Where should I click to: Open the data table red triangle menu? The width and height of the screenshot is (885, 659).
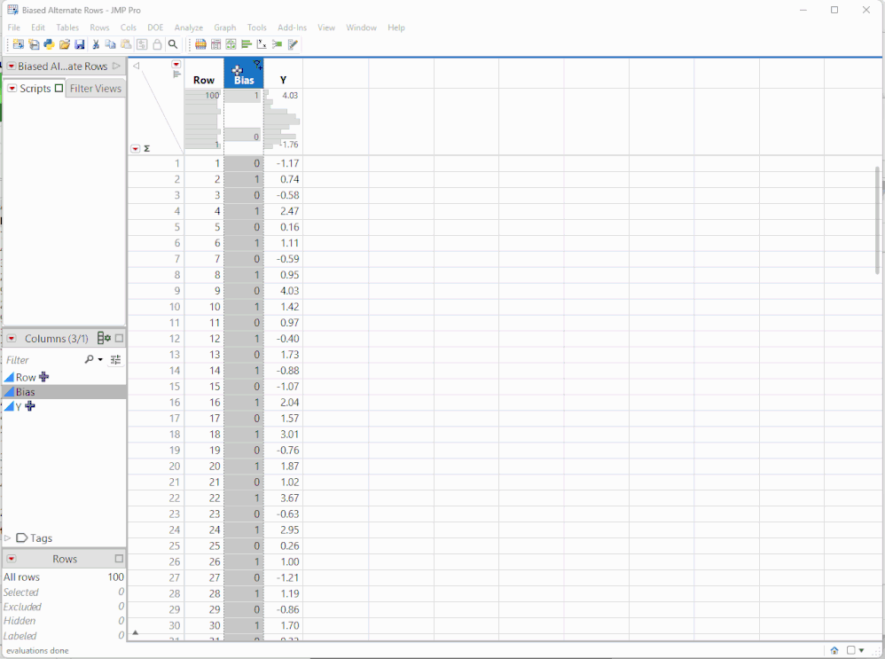click(11, 66)
